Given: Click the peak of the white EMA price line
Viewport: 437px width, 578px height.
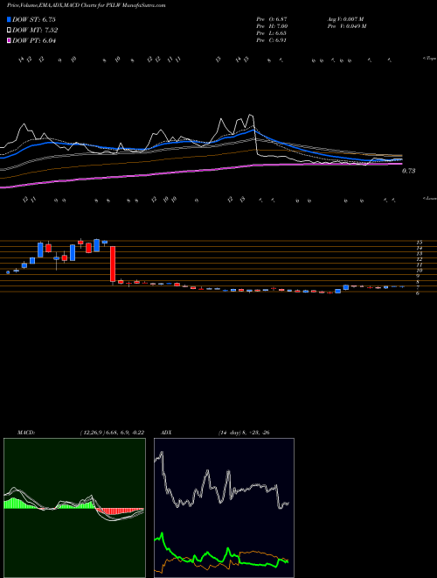Looking at the screenshot, I should coord(251,115).
